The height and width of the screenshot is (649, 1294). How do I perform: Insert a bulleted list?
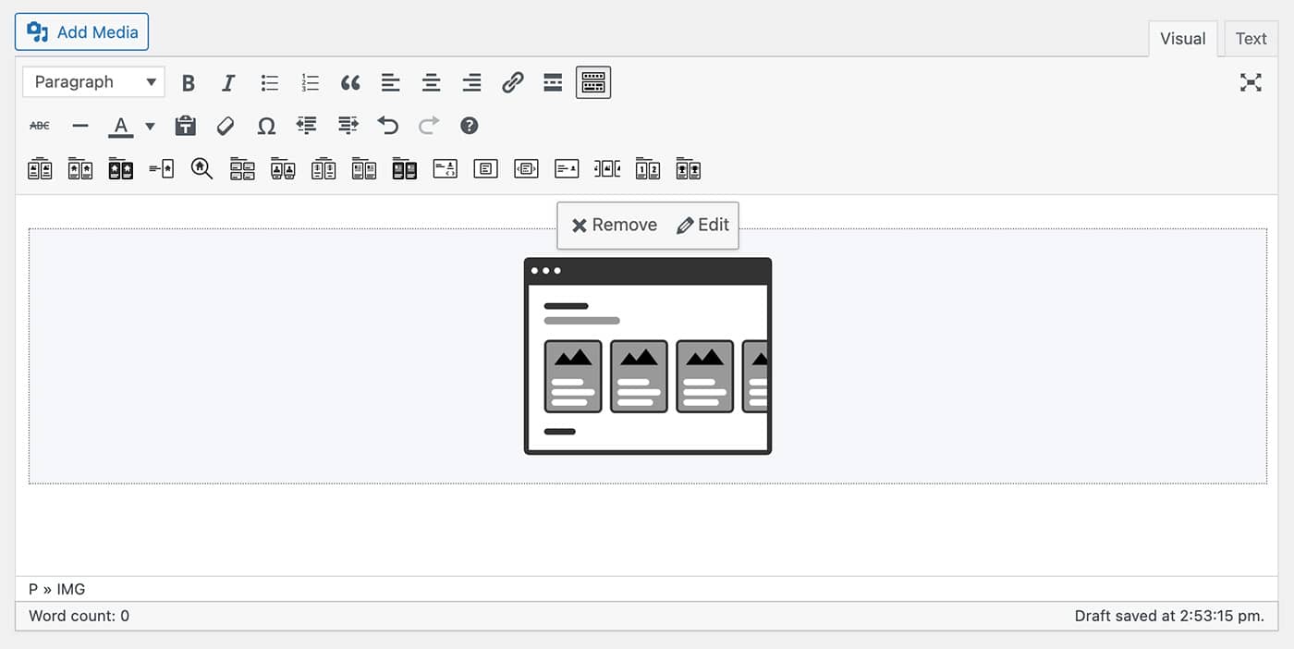click(270, 83)
